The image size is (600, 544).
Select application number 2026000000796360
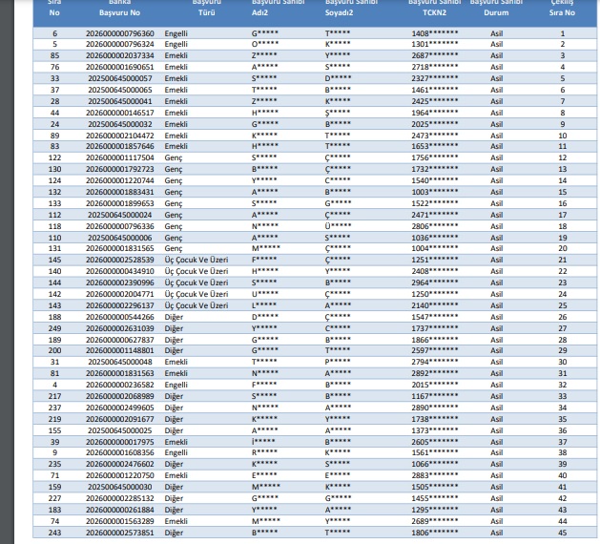pos(119,34)
